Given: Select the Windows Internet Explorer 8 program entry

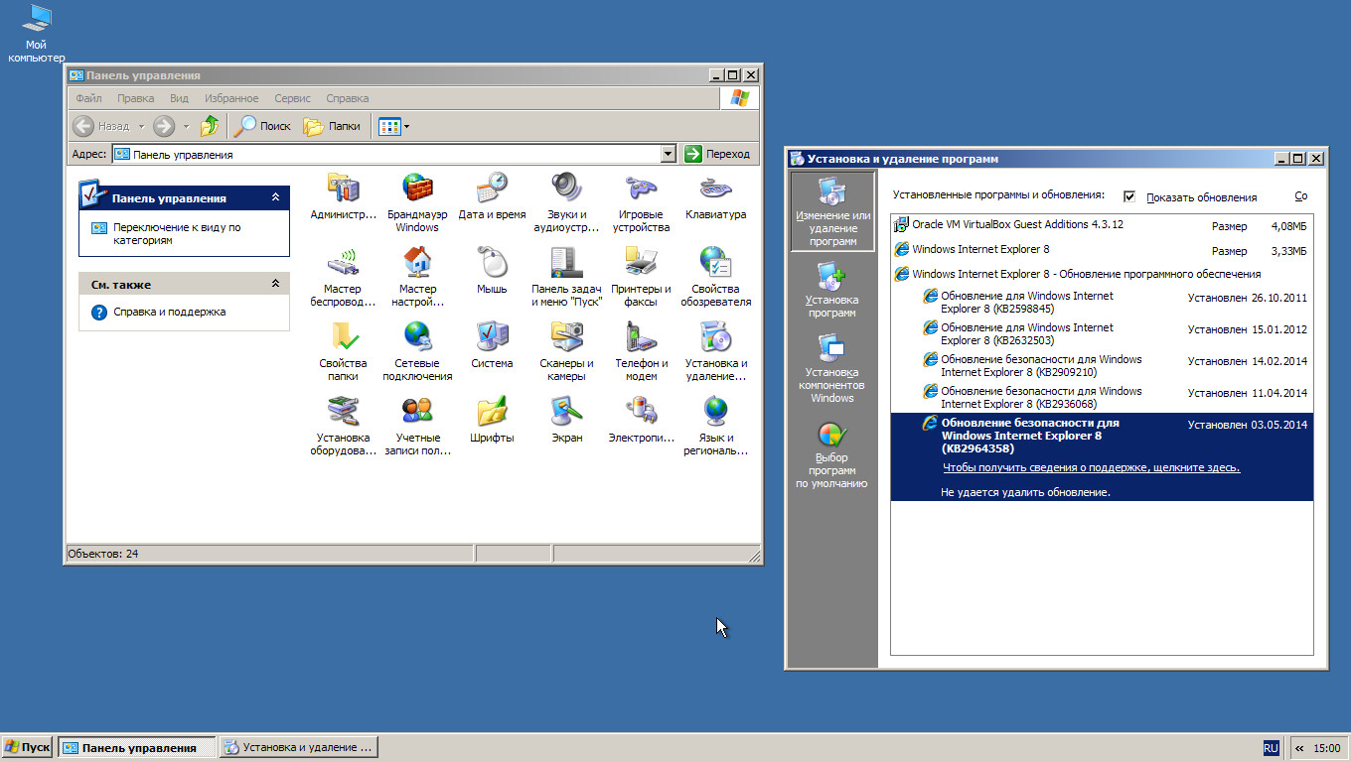Looking at the screenshot, I should pos(1102,249).
